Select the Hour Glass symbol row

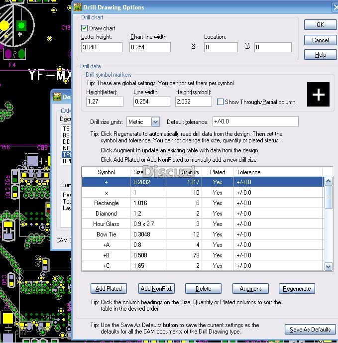coord(106,224)
